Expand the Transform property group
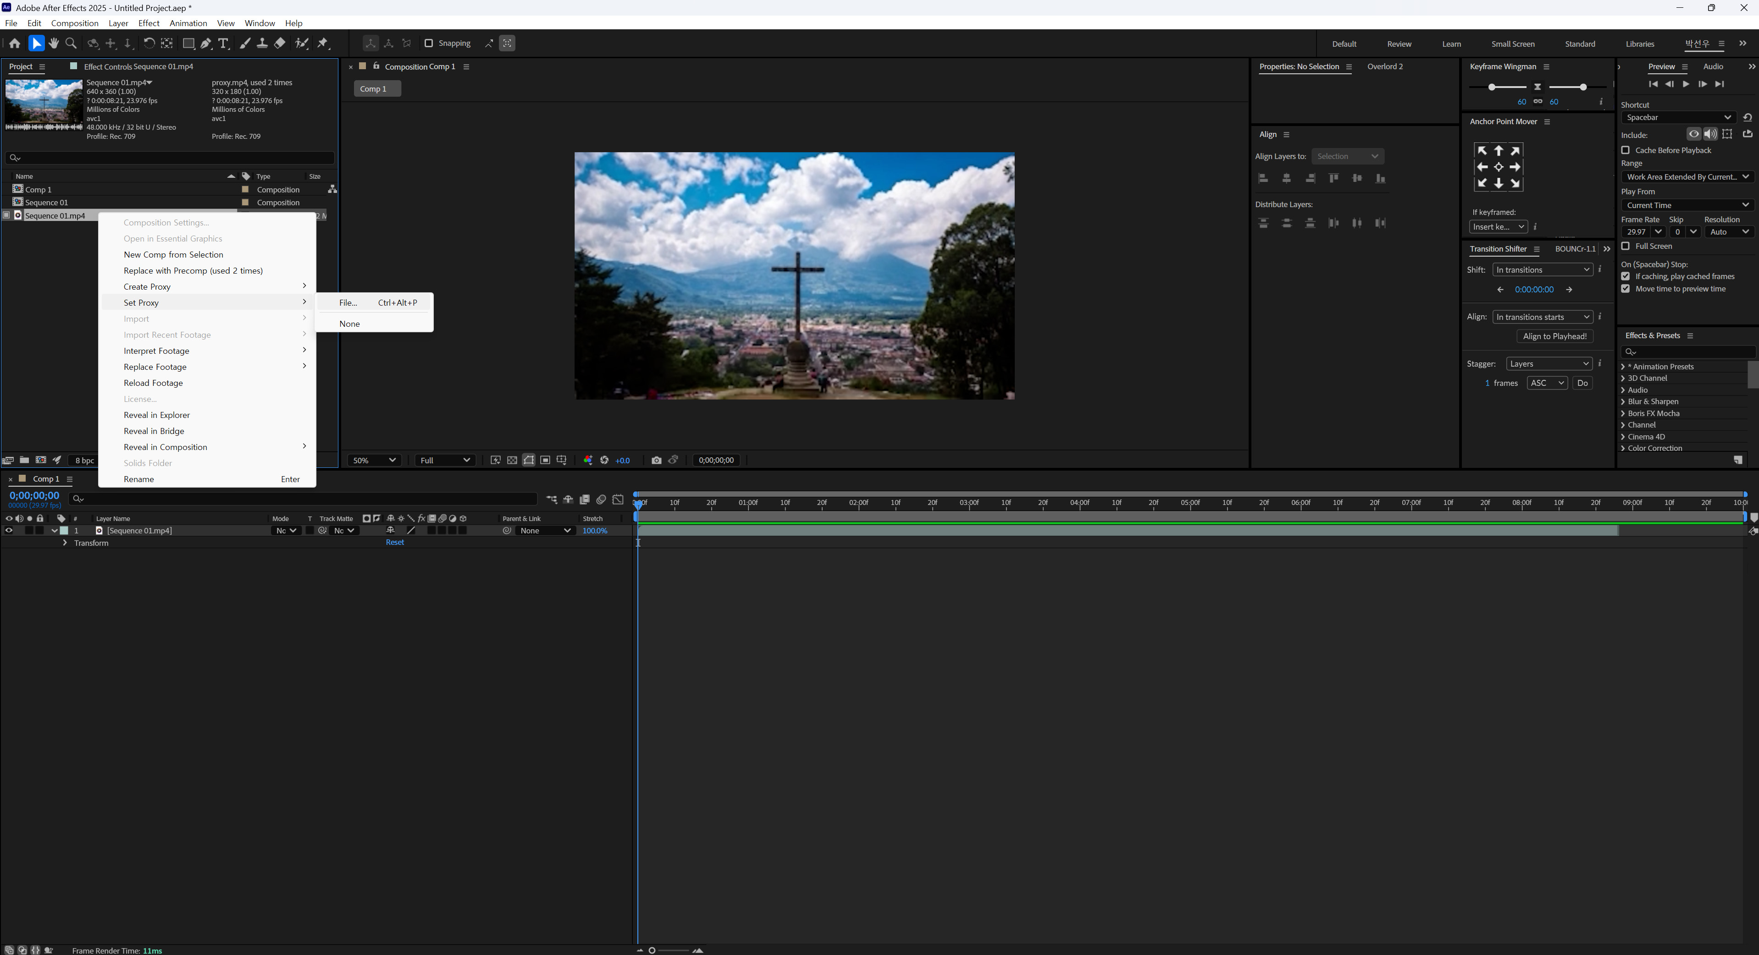This screenshot has height=955, width=1759. coord(65,543)
